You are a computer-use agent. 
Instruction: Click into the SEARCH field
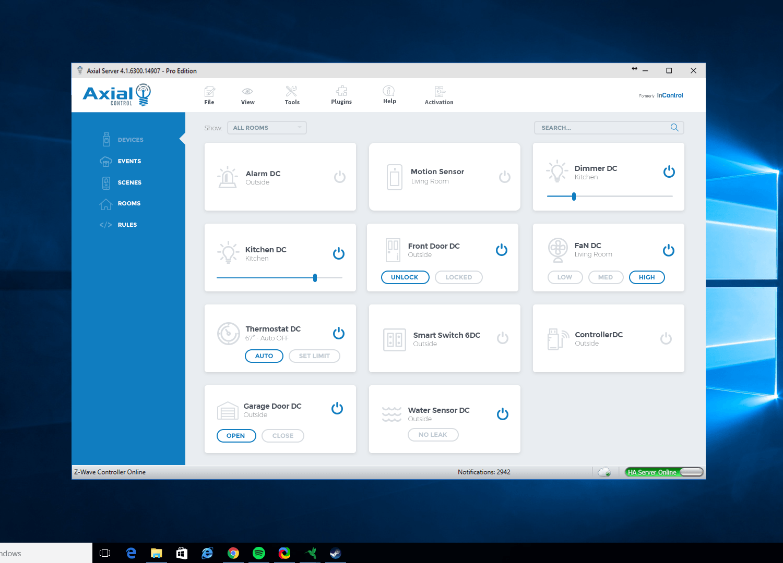[x=609, y=128]
